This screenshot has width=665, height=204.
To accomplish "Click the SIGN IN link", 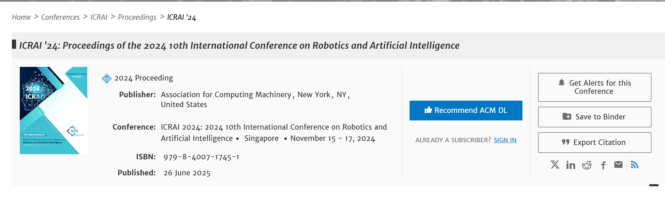I will 505,140.
